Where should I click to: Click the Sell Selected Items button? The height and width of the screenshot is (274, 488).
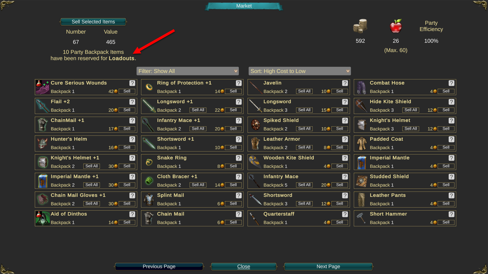pyautogui.click(x=93, y=22)
